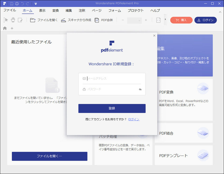This screenshot has width=224, height=174.
Task: Click the 購入 button
Action: click(181, 20)
